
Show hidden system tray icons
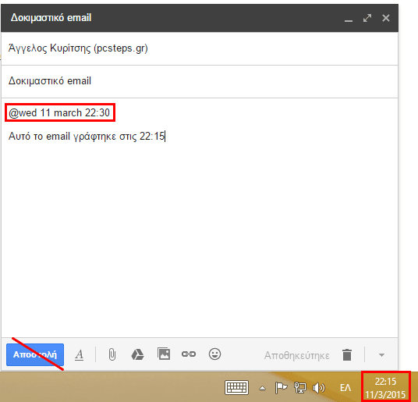pos(262,388)
